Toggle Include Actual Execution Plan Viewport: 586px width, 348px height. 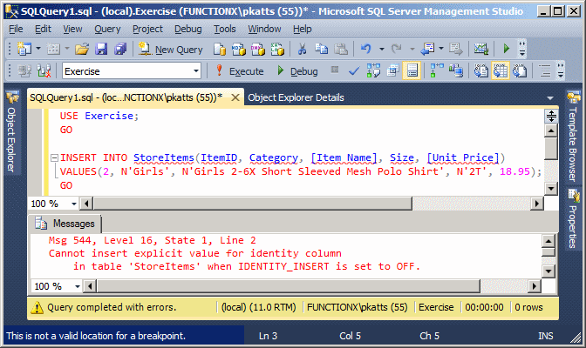pyautogui.click(x=437, y=70)
